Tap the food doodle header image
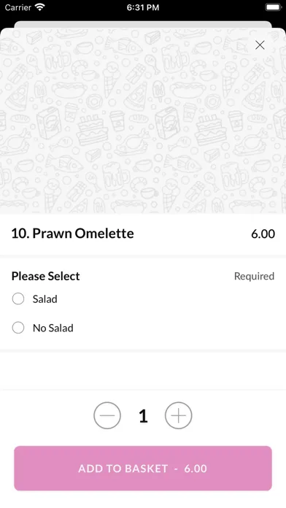286x508 pixels. pos(143,120)
